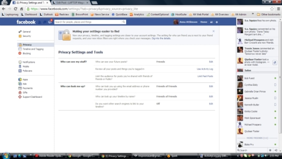Dismiss the settings announcement banner
This screenshot has width=282, height=159.
pyautogui.click(x=213, y=31)
